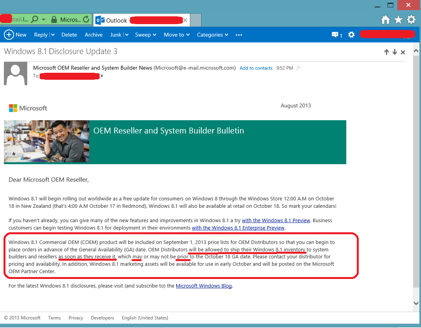Click the New message plus icon
This screenshot has width=421, height=328.
point(9,35)
